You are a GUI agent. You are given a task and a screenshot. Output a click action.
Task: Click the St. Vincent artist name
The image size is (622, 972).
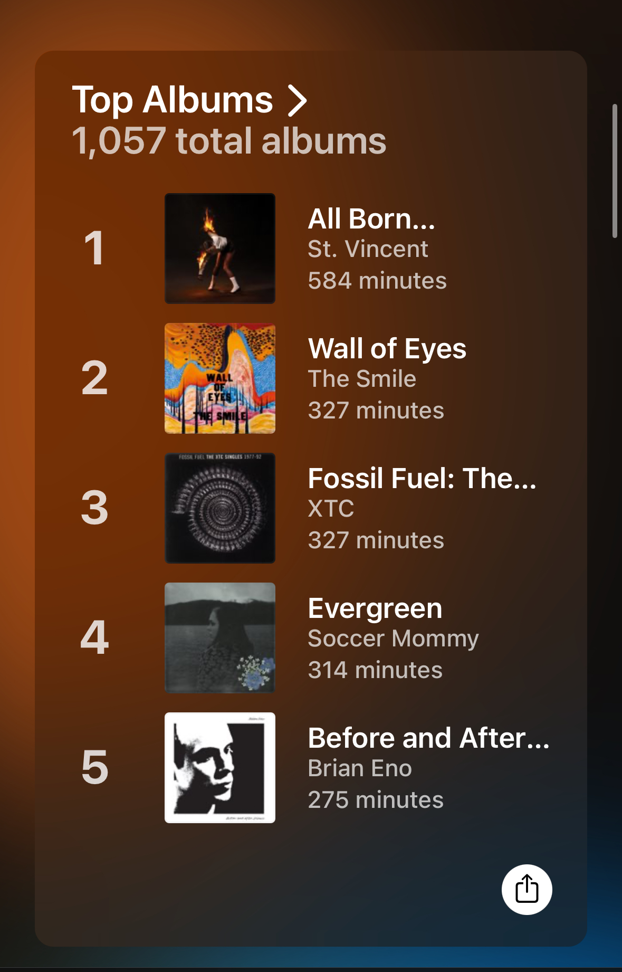coord(368,249)
